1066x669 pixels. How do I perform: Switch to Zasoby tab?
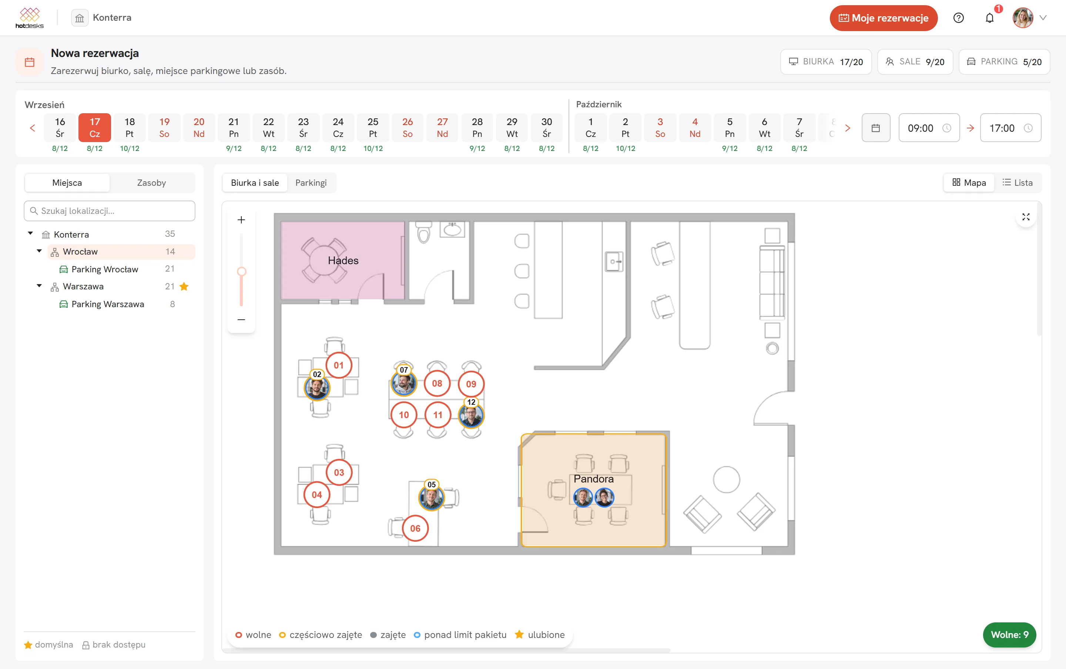tap(151, 183)
